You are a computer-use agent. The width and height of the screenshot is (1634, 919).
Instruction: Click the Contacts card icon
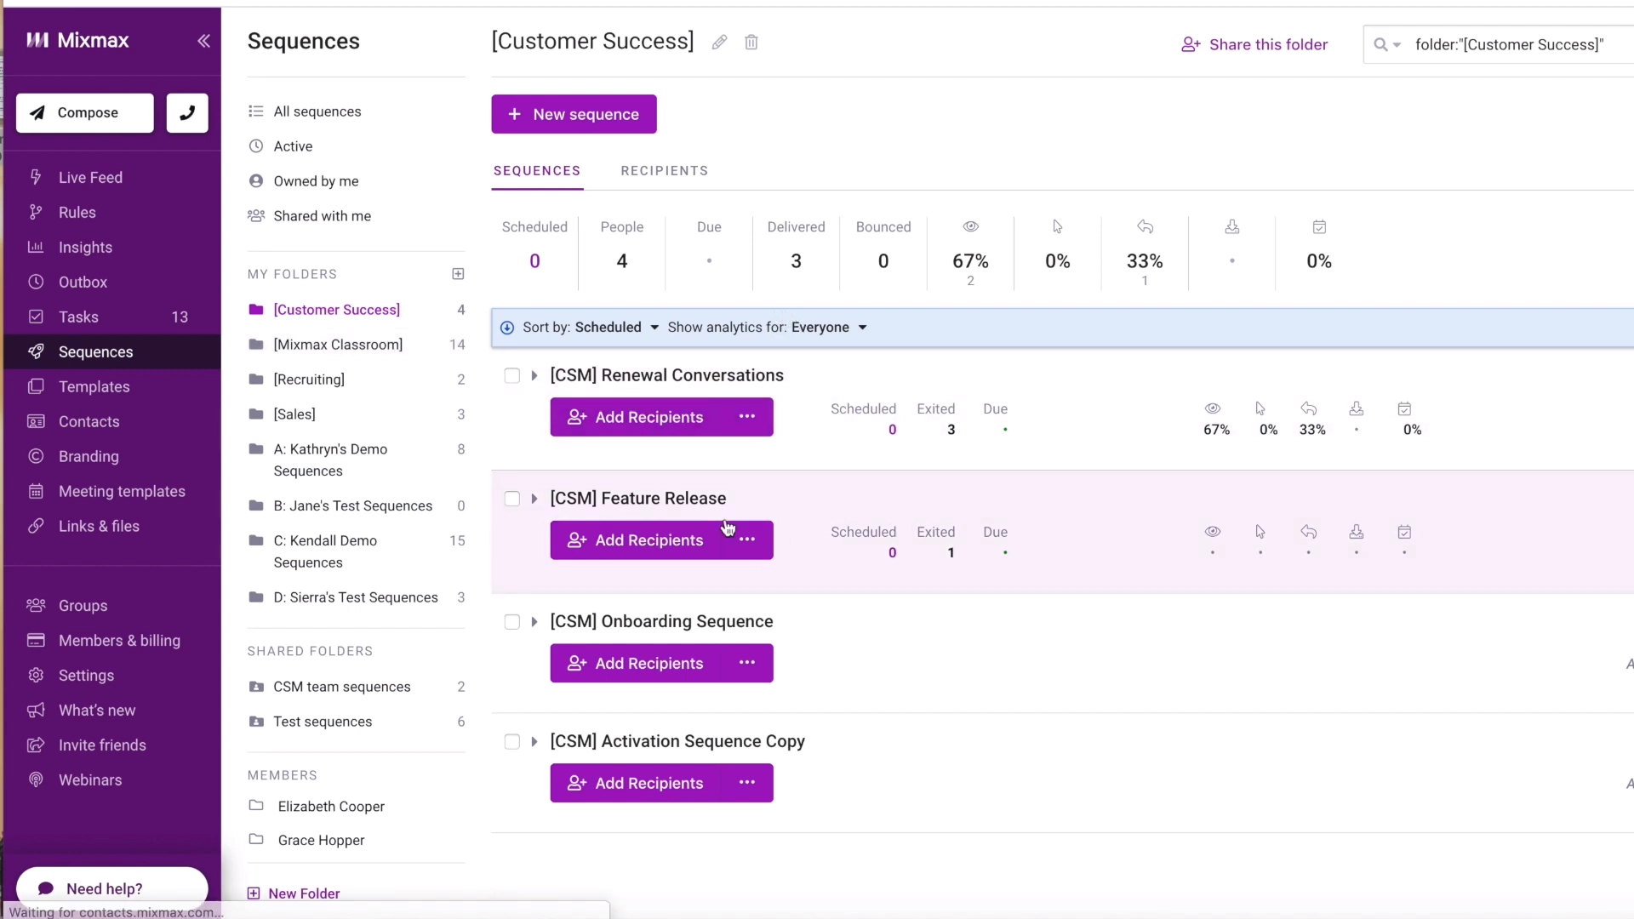pyautogui.click(x=36, y=421)
